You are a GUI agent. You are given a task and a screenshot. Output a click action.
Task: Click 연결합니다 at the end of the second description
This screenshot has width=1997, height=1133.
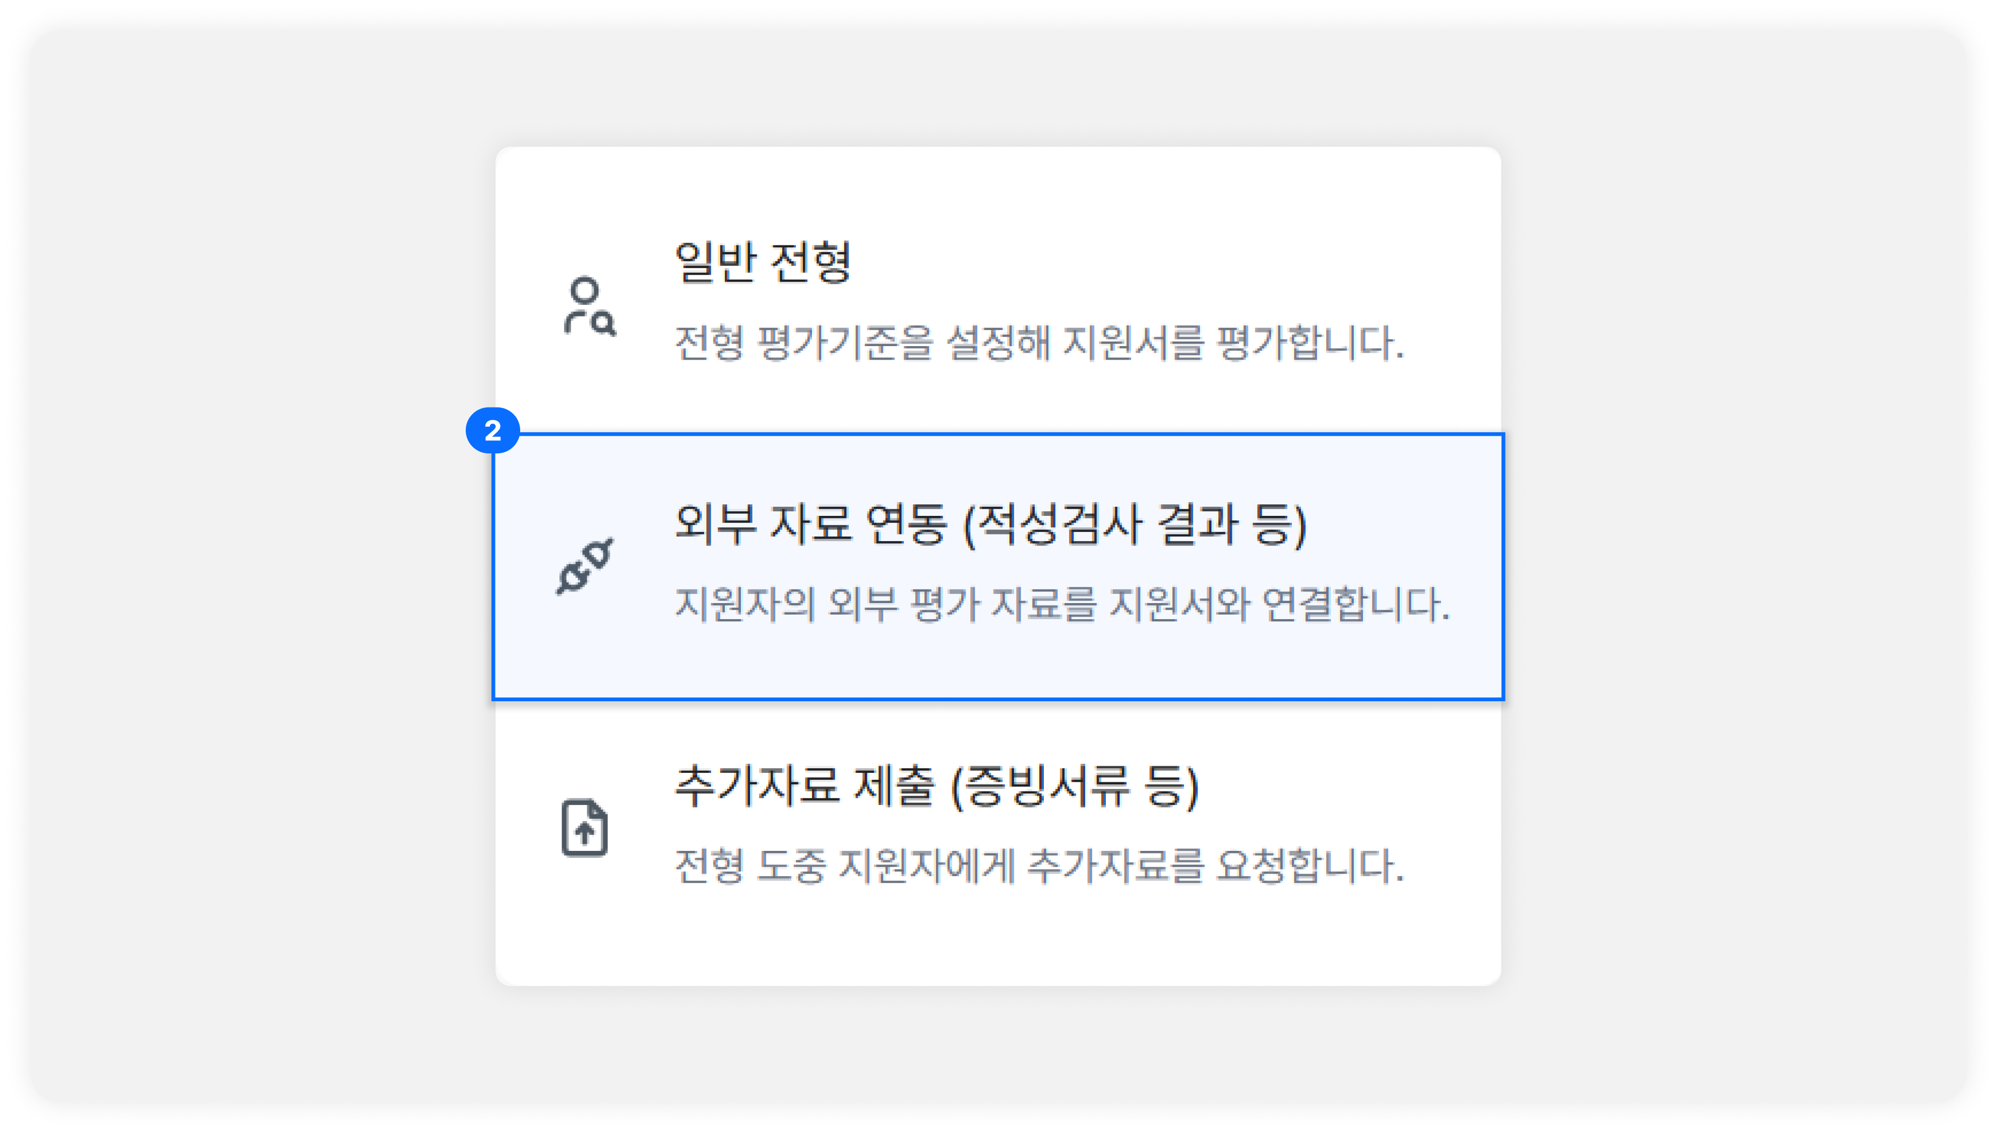[x=1355, y=604]
